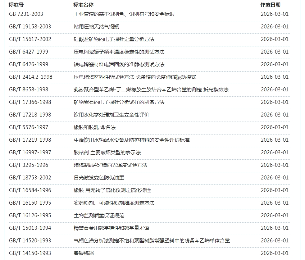Open 压电陶瓷振子频率温度稳定性的测试方法 entry
This screenshot has height=260, width=305.
(119, 52)
